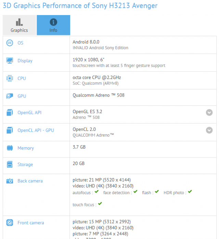Viewport: 219px width, 239px height.
Task: Click the OpenCL API cube icon
Action: point(10,130)
